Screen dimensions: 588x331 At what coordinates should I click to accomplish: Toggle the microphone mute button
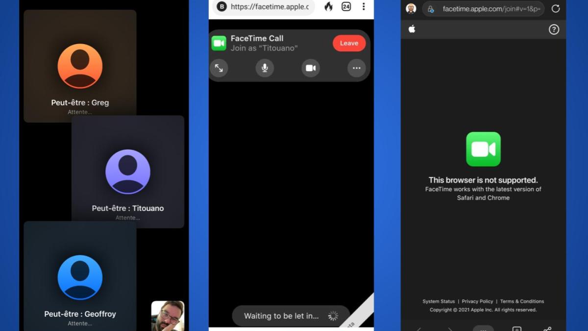pyautogui.click(x=265, y=68)
